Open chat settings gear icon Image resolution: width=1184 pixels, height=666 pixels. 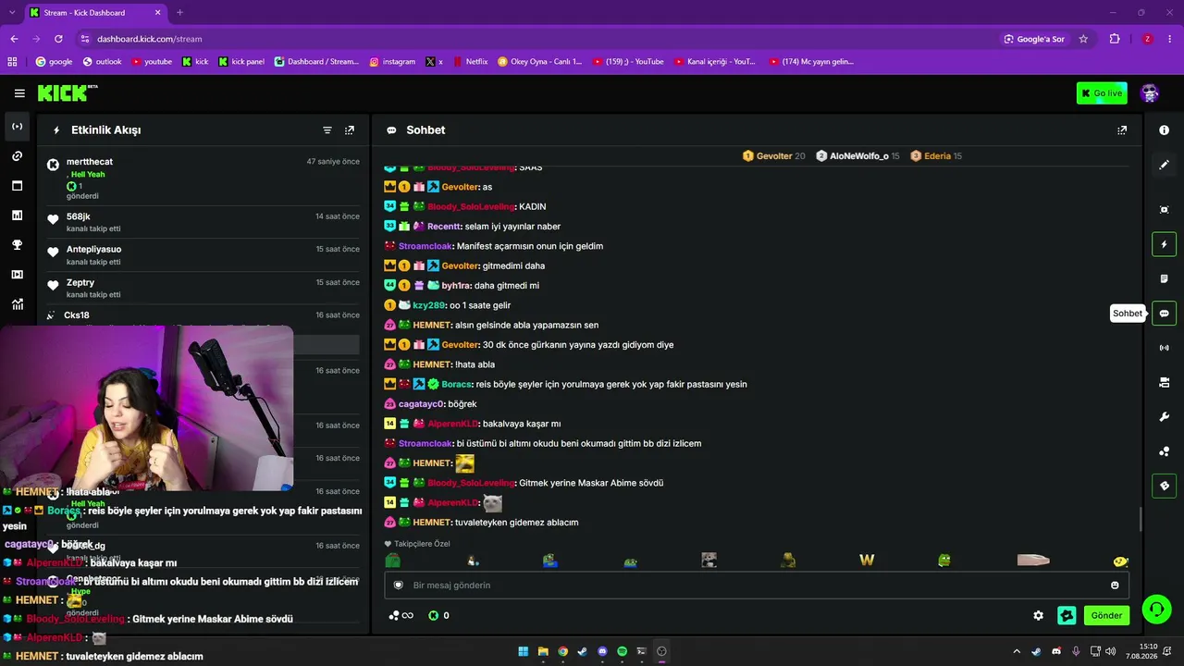tap(1039, 616)
